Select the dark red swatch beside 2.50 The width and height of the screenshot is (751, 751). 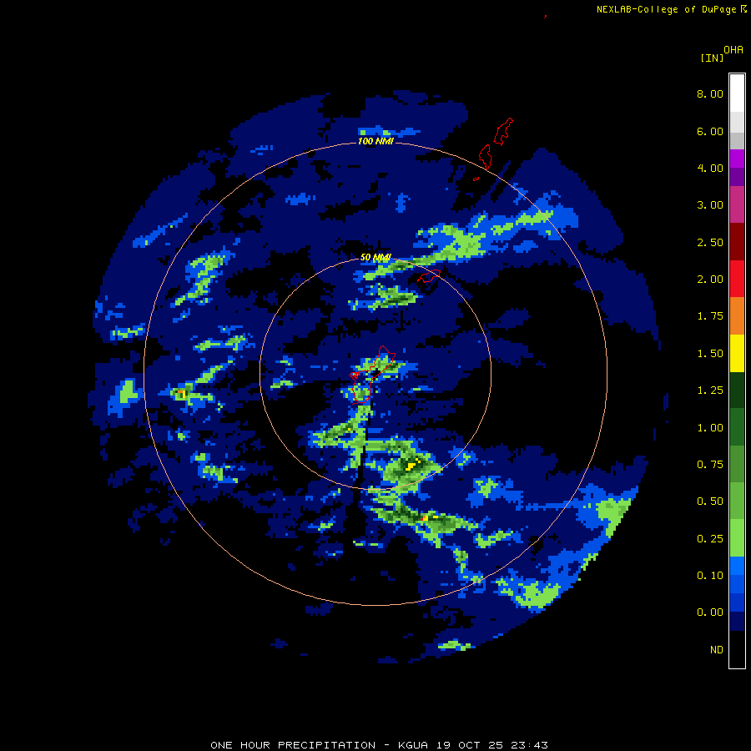737,242
